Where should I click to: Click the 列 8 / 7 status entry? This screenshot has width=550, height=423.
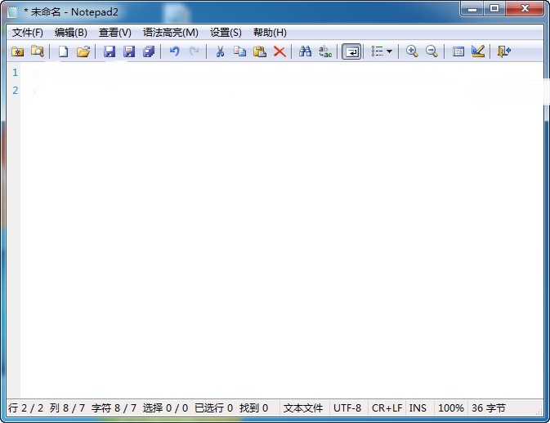[x=67, y=408]
